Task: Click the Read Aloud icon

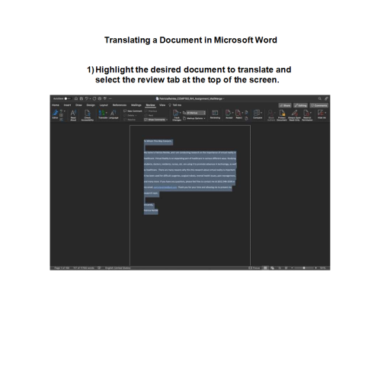Action: pyautogui.click(x=73, y=115)
